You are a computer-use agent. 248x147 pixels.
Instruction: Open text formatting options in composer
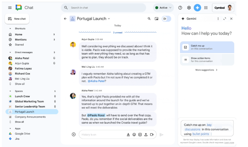click(x=128, y=134)
